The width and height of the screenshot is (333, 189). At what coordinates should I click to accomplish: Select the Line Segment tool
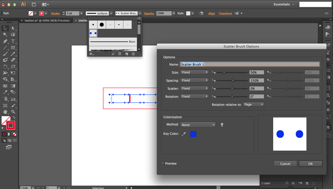pyautogui.click(x=5, y=47)
